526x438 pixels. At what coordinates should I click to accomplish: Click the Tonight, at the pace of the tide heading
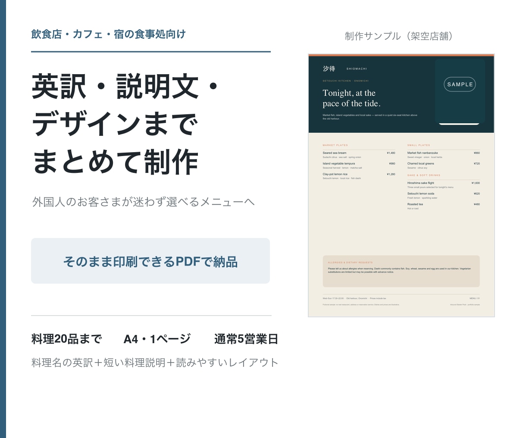[x=352, y=98]
